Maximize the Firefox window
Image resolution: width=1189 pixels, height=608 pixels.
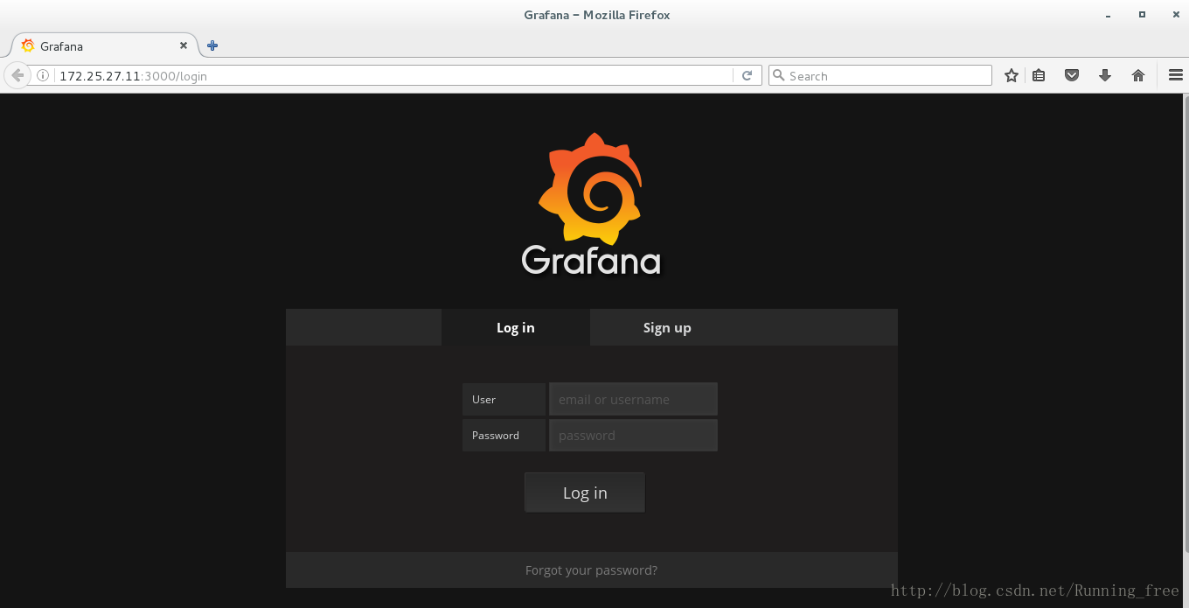[1142, 15]
